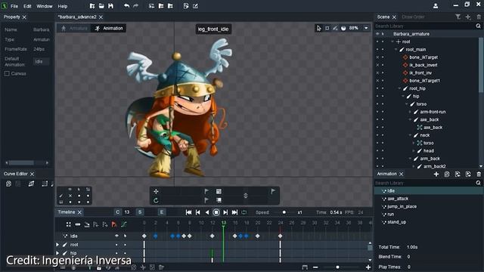This screenshot has width=484, height=272.
Task: Expand the head bone node
Action: (x=414, y=151)
